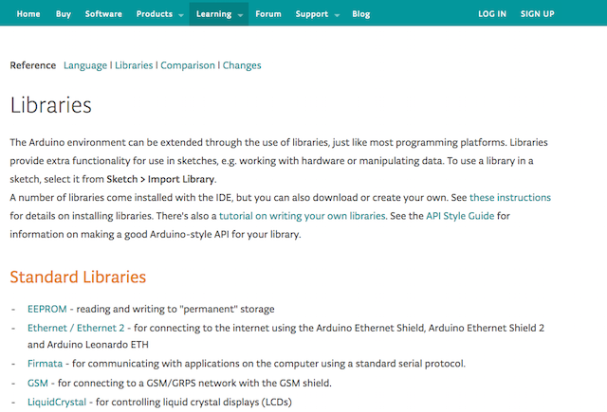Open the LiquidCrystal library link
The image size is (607, 412).
(x=57, y=402)
